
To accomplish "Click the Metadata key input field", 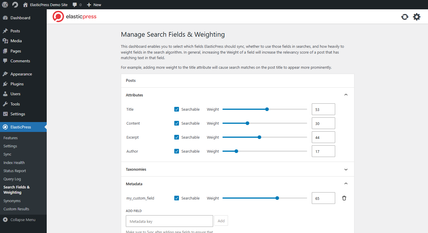I will (x=169, y=221).
